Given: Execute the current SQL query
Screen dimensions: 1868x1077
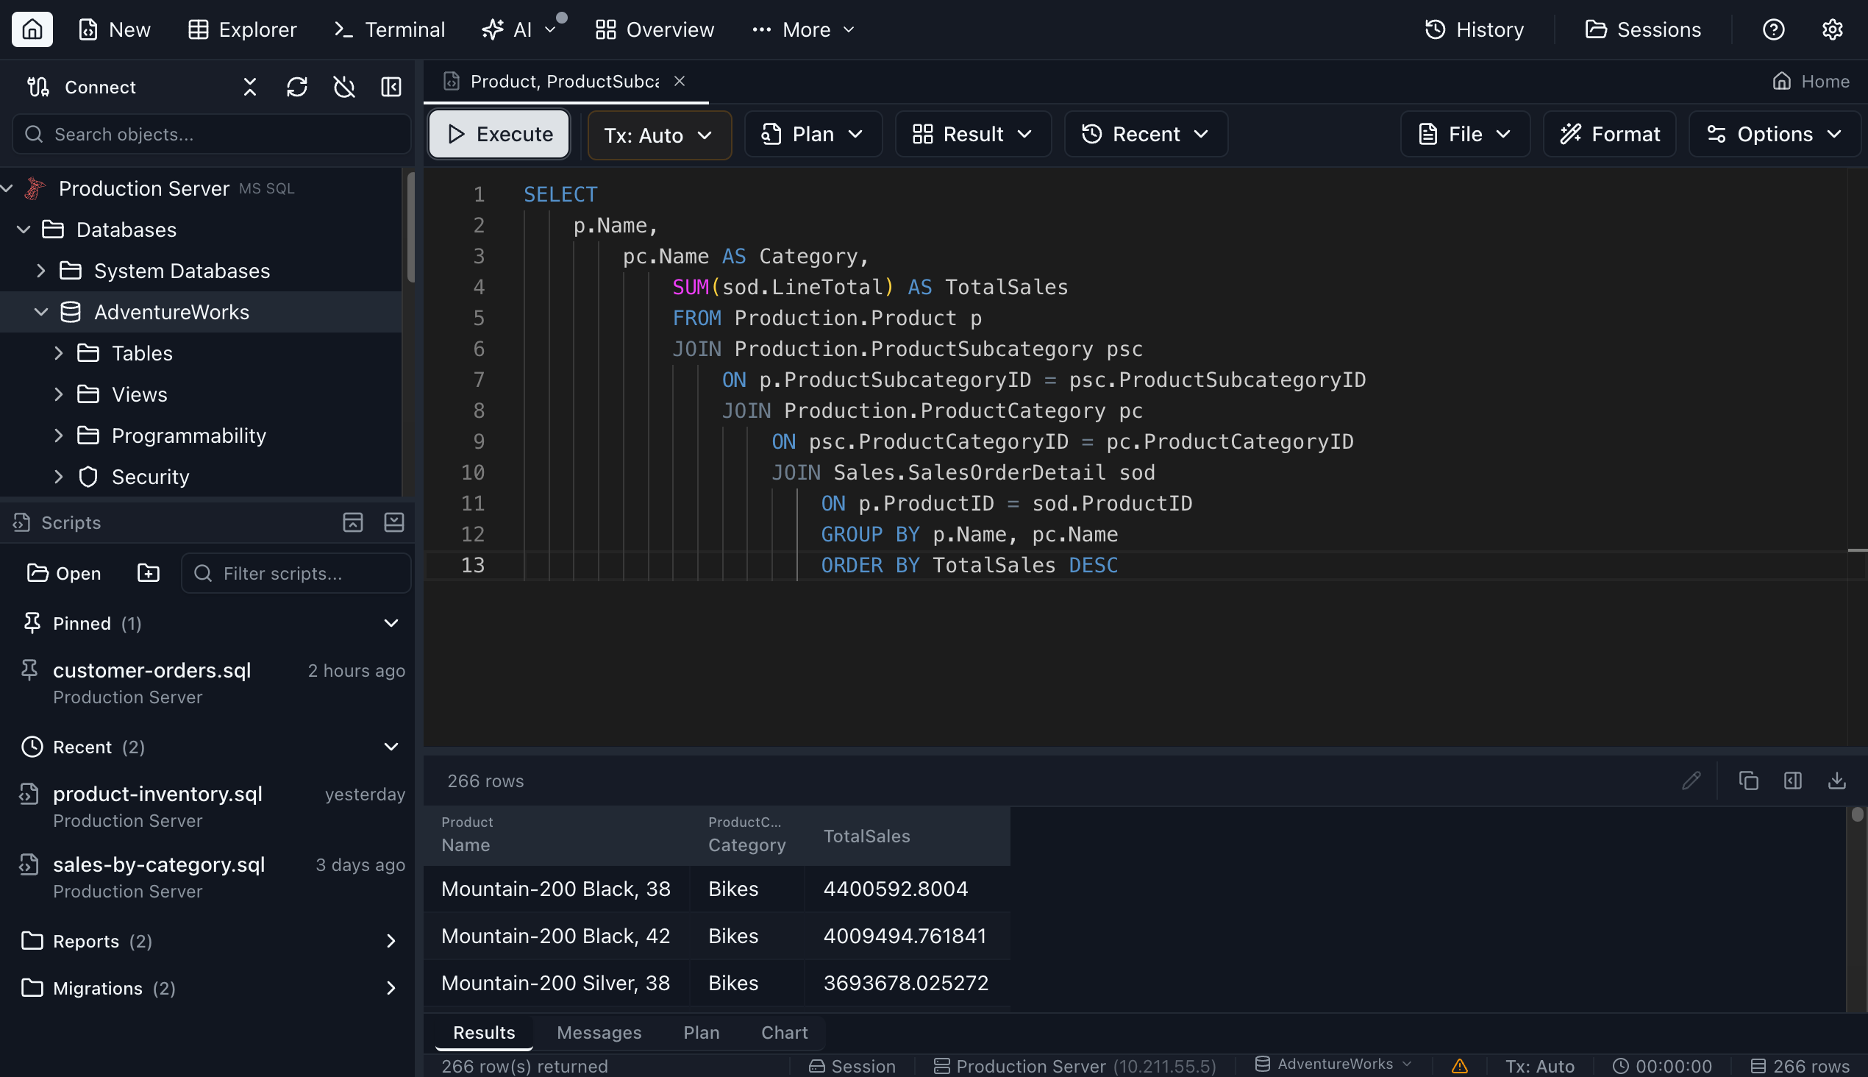Looking at the screenshot, I should (498, 134).
